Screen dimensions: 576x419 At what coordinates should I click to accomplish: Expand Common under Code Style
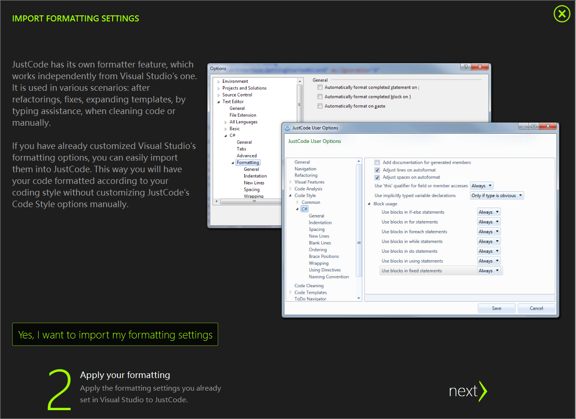298,203
